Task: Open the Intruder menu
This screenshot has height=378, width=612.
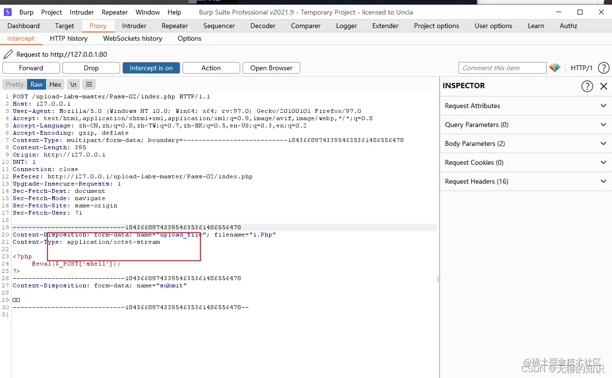Action: pos(82,12)
